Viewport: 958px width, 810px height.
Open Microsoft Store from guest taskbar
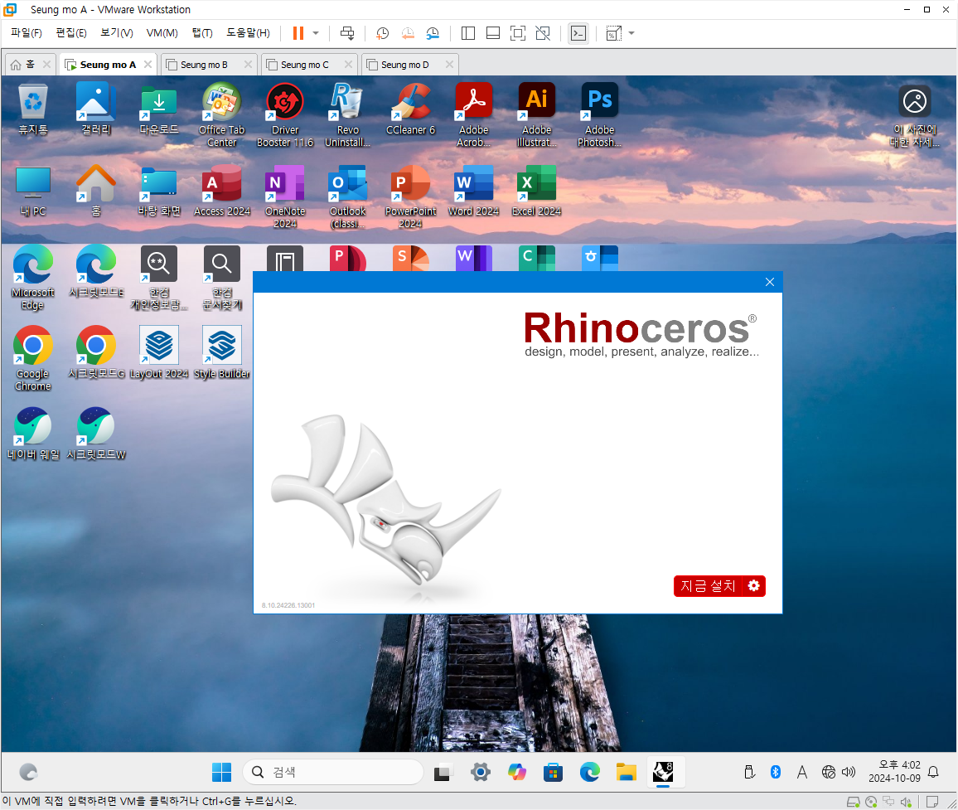click(553, 772)
